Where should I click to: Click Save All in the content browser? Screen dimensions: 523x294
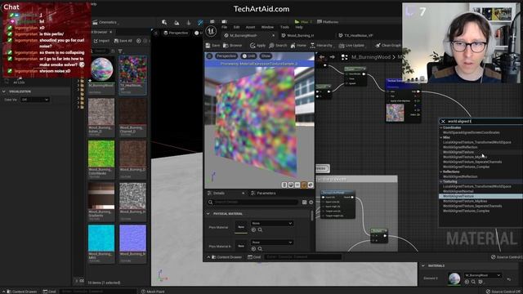(x=123, y=41)
